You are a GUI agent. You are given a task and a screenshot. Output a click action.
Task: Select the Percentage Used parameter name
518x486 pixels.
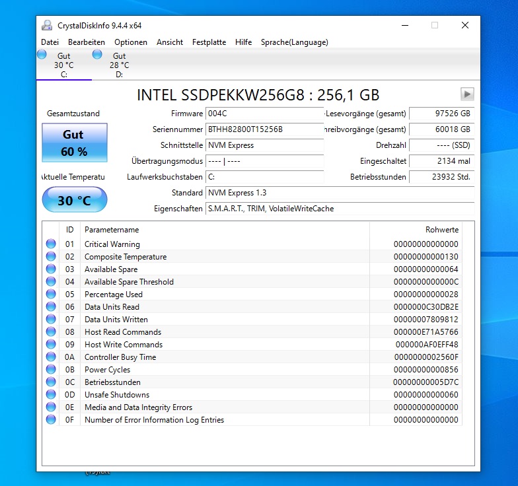click(x=114, y=295)
